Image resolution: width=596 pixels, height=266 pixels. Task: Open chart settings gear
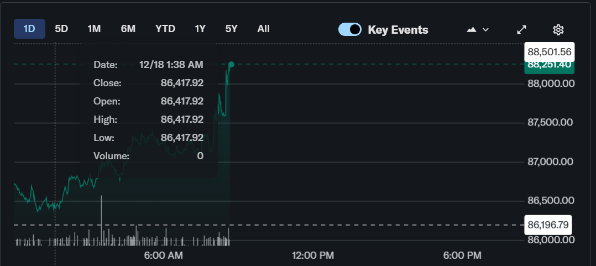coord(558,29)
